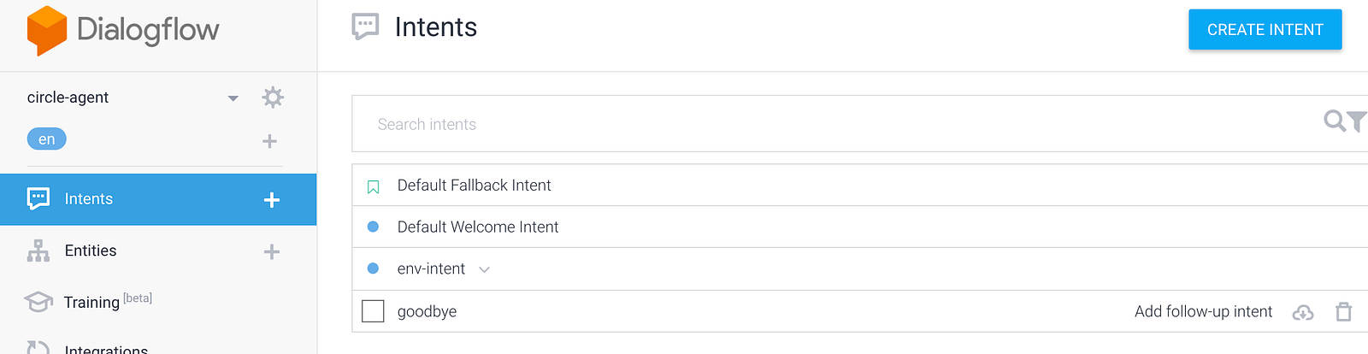The width and height of the screenshot is (1368, 354).
Task: Add a new language with plus icon
Action: pos(269,141)
